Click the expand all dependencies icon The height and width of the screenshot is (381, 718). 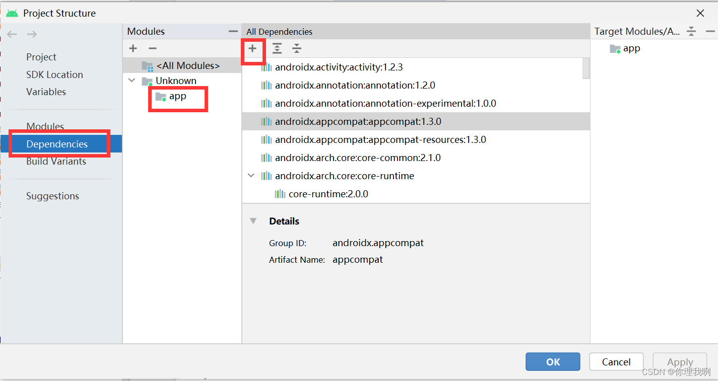[x=277, y=49]
